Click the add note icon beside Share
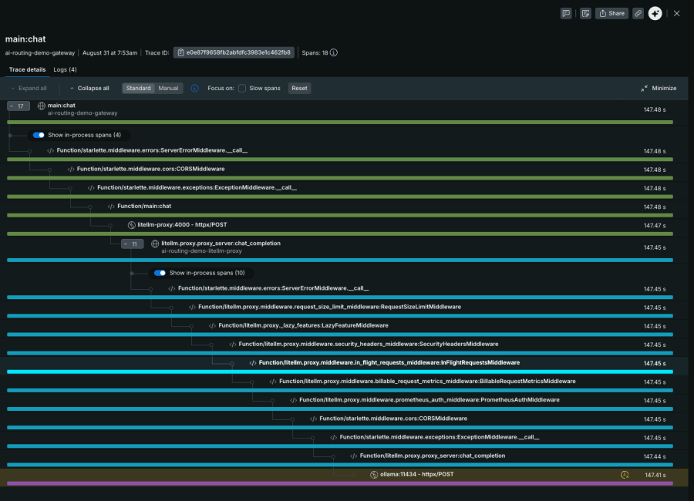This screenshot has width=694, height=501. pyautogui.click(x=585, y=13)
